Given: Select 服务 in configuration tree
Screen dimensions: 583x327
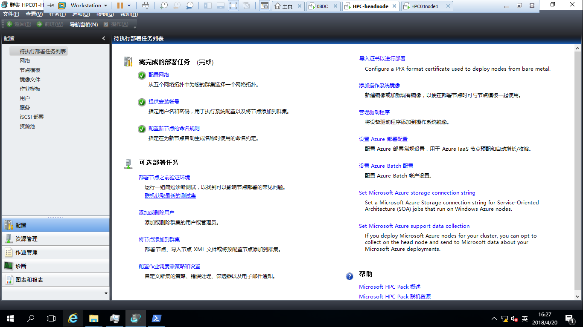Looking at the screenshot, I should (x=25, y=108).
